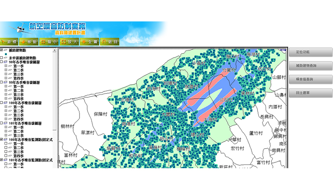Tick the 99年各季噪音線圖層 checkbox
Screen dimensions: 335x190
2,83
